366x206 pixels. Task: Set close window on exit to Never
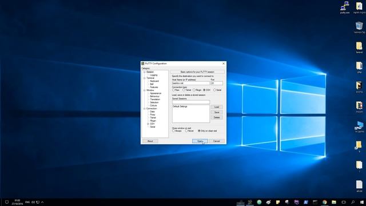click(x=189, y=131)
